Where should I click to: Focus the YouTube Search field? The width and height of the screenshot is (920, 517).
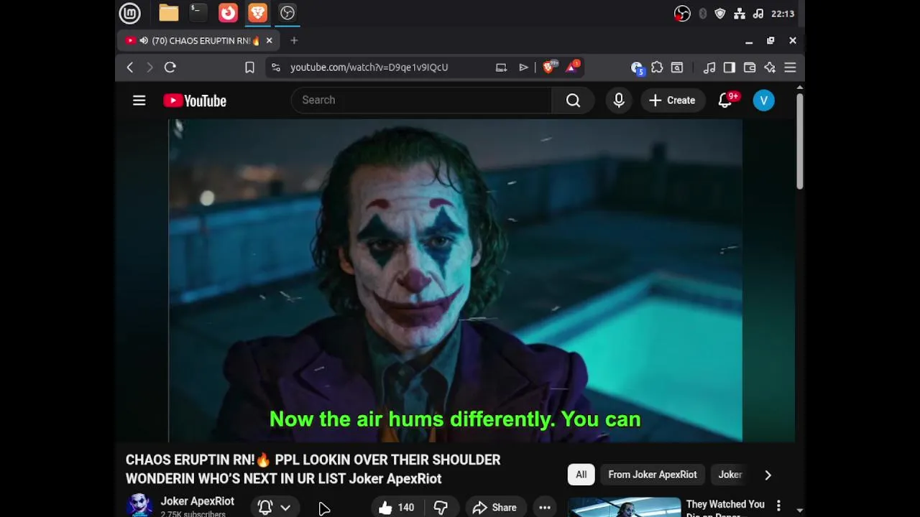pyautogui.click(x=421, y=100)
